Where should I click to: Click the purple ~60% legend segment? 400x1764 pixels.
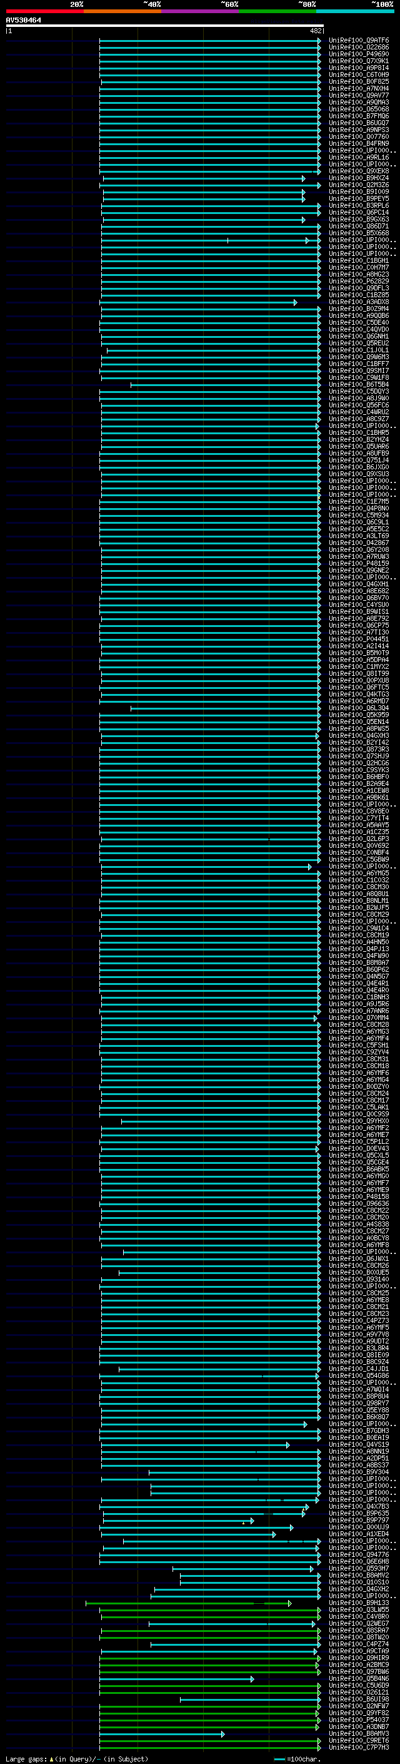tap(201, 12)
